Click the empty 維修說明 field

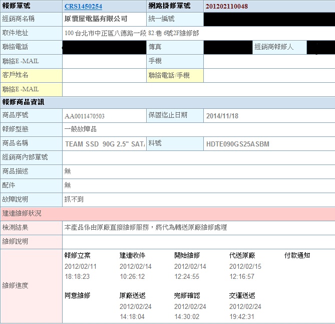198,241
